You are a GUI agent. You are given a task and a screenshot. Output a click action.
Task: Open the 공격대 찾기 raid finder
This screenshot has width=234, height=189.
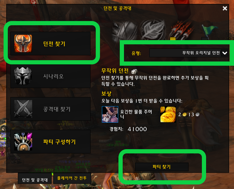[x=50, y=109]
